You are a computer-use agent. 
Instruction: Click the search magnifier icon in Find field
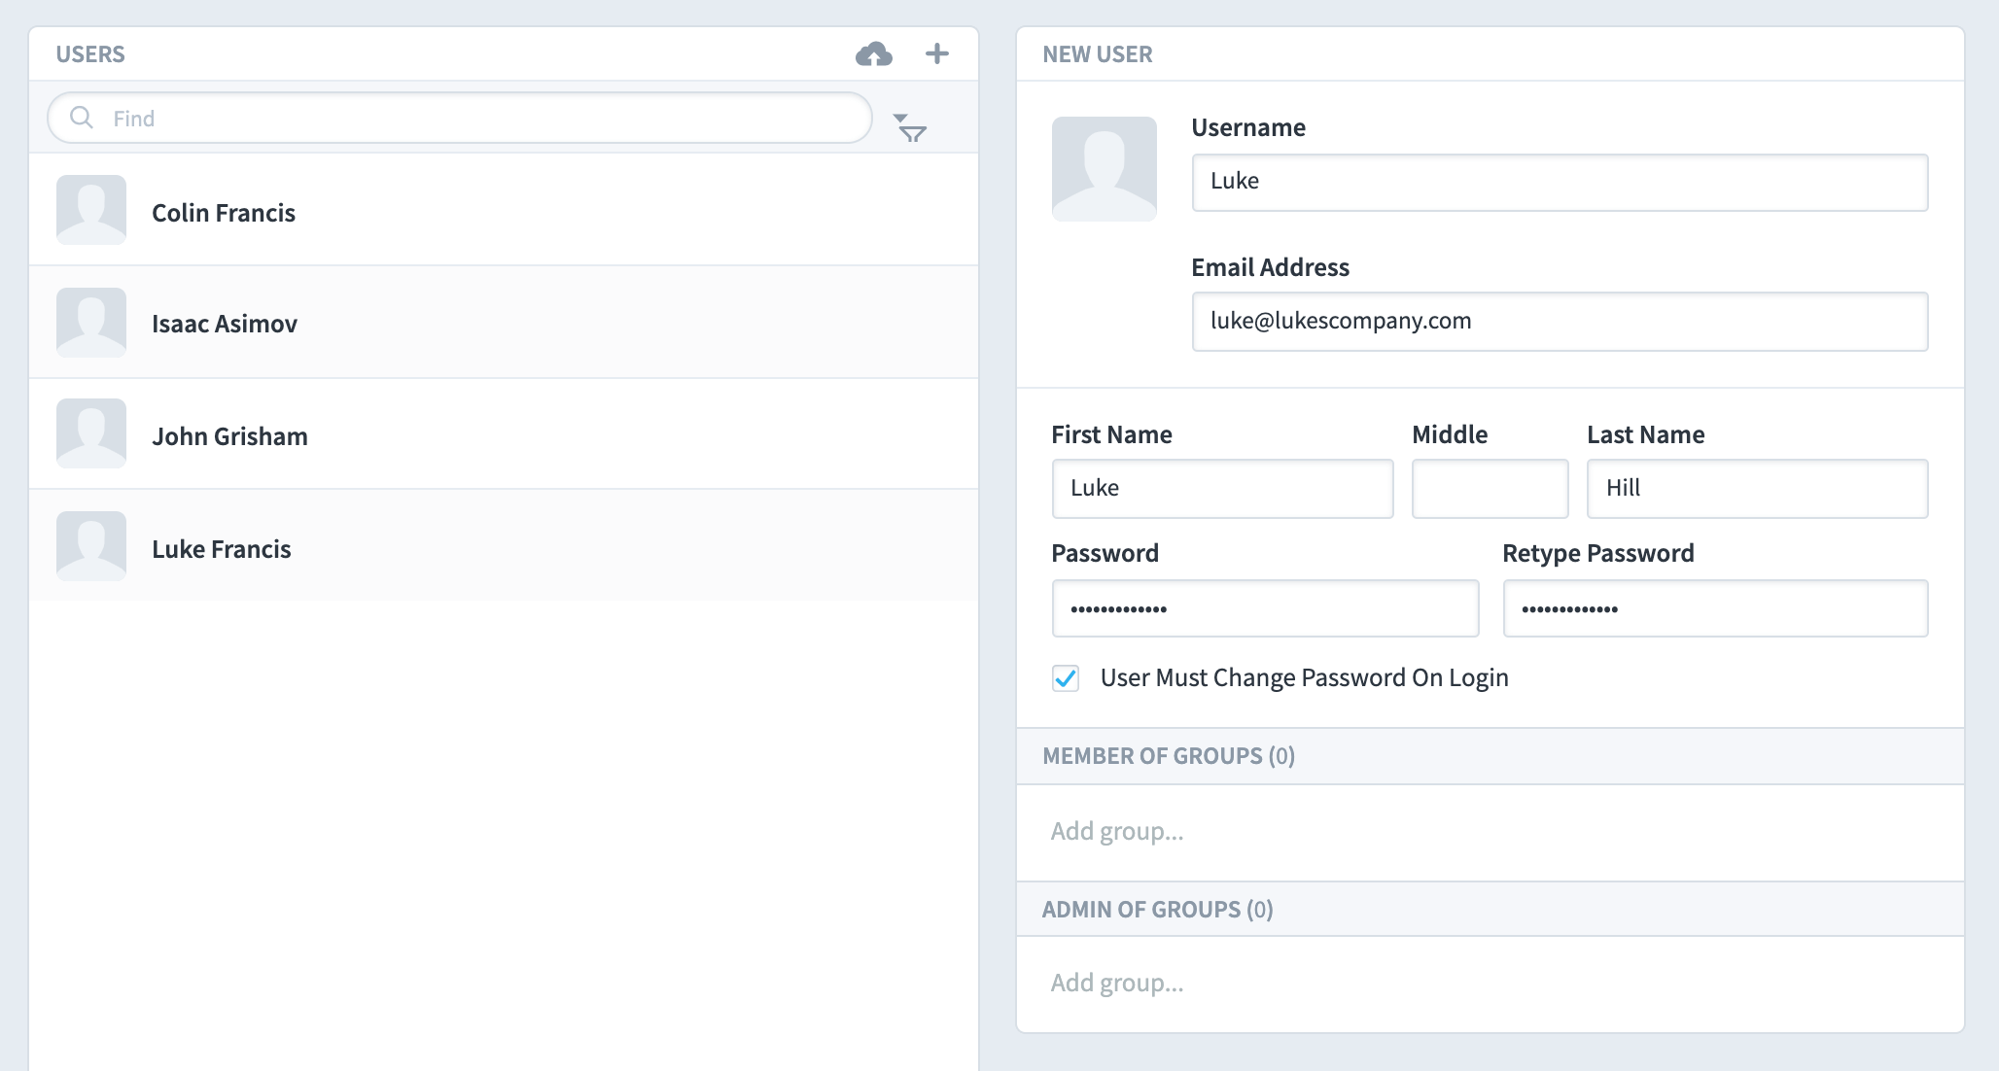click(x=83, y=118)
